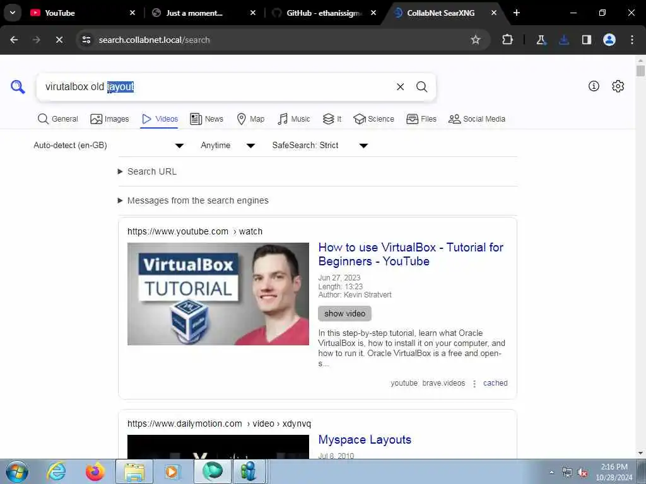The height and width of the screenshot is (484, 646).
Task: Open the Windows Start menu
Action: coord(16,471)
